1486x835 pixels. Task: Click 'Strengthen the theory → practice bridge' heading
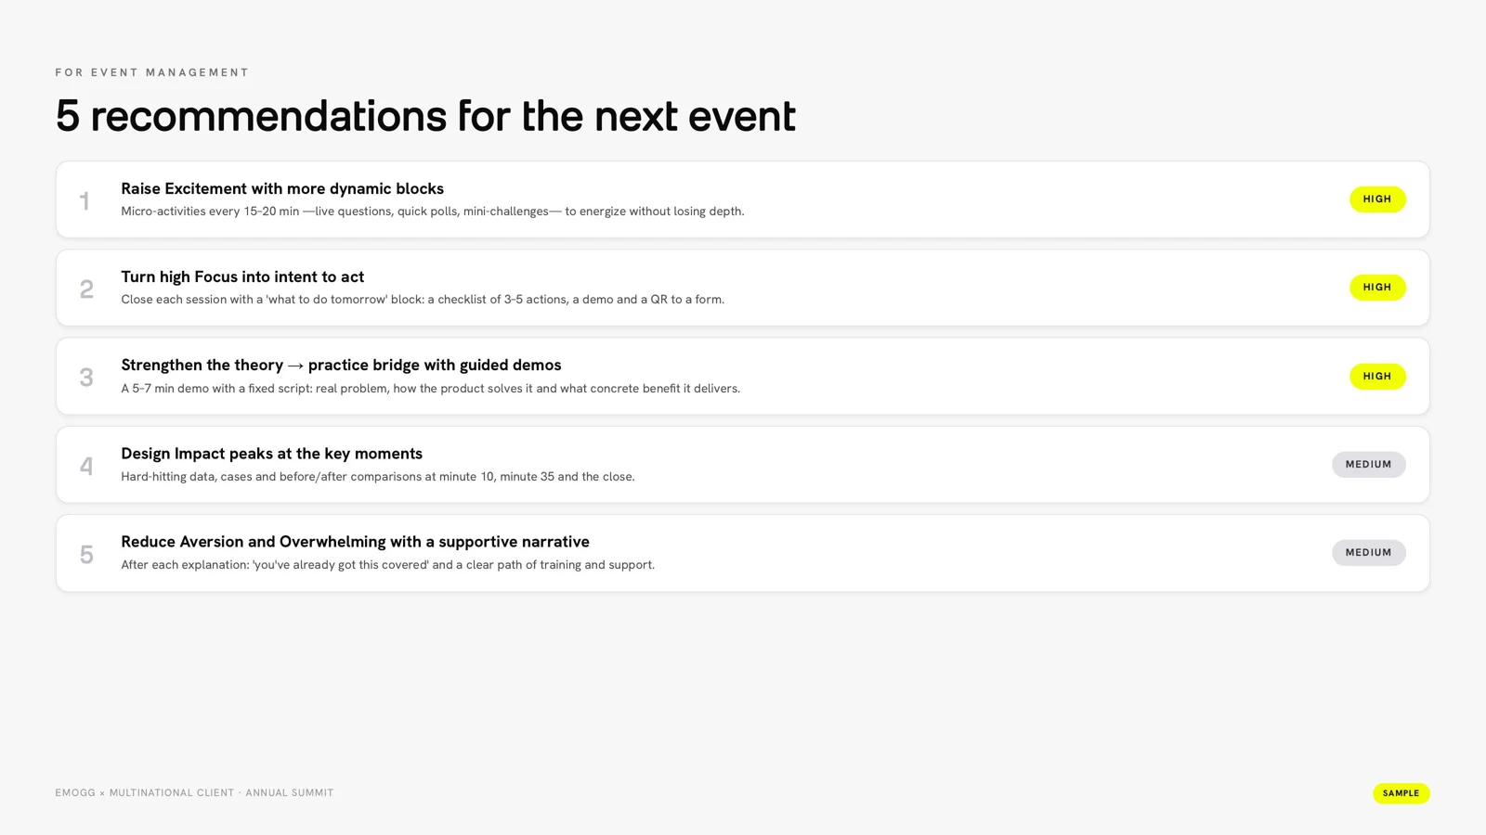tap(341, 366)
